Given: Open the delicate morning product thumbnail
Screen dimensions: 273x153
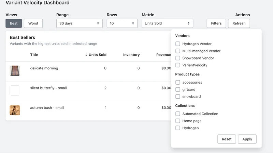Looking at the screenshot, I should (15, 71).
